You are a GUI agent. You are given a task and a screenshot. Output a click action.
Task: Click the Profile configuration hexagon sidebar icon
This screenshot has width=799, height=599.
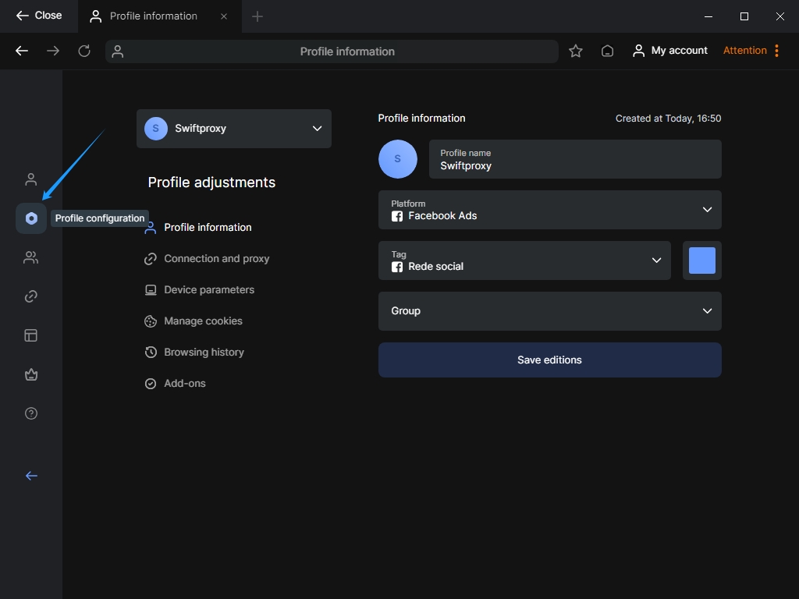(31, 218)
